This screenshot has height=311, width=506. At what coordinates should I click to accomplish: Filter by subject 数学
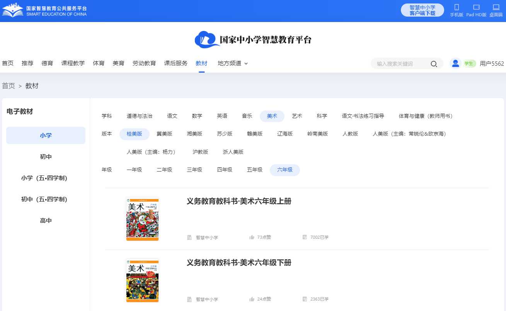pyautogui.click(x=197, y=116)
